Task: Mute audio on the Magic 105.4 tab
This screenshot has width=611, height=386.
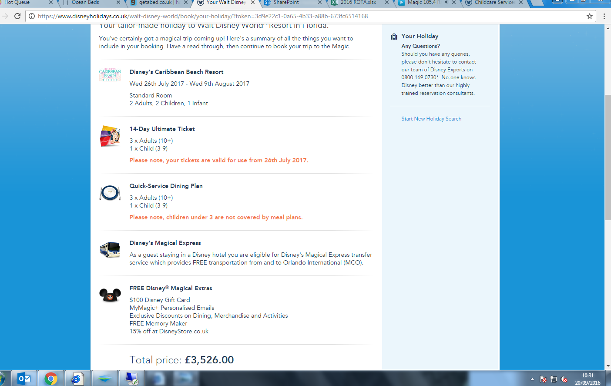Action: [447, 2]
